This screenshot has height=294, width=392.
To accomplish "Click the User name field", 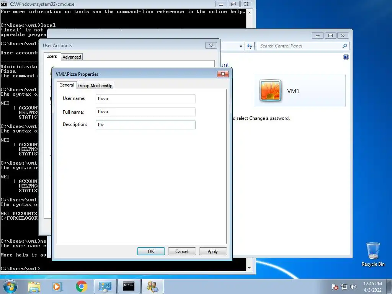I will click(145, 99).
